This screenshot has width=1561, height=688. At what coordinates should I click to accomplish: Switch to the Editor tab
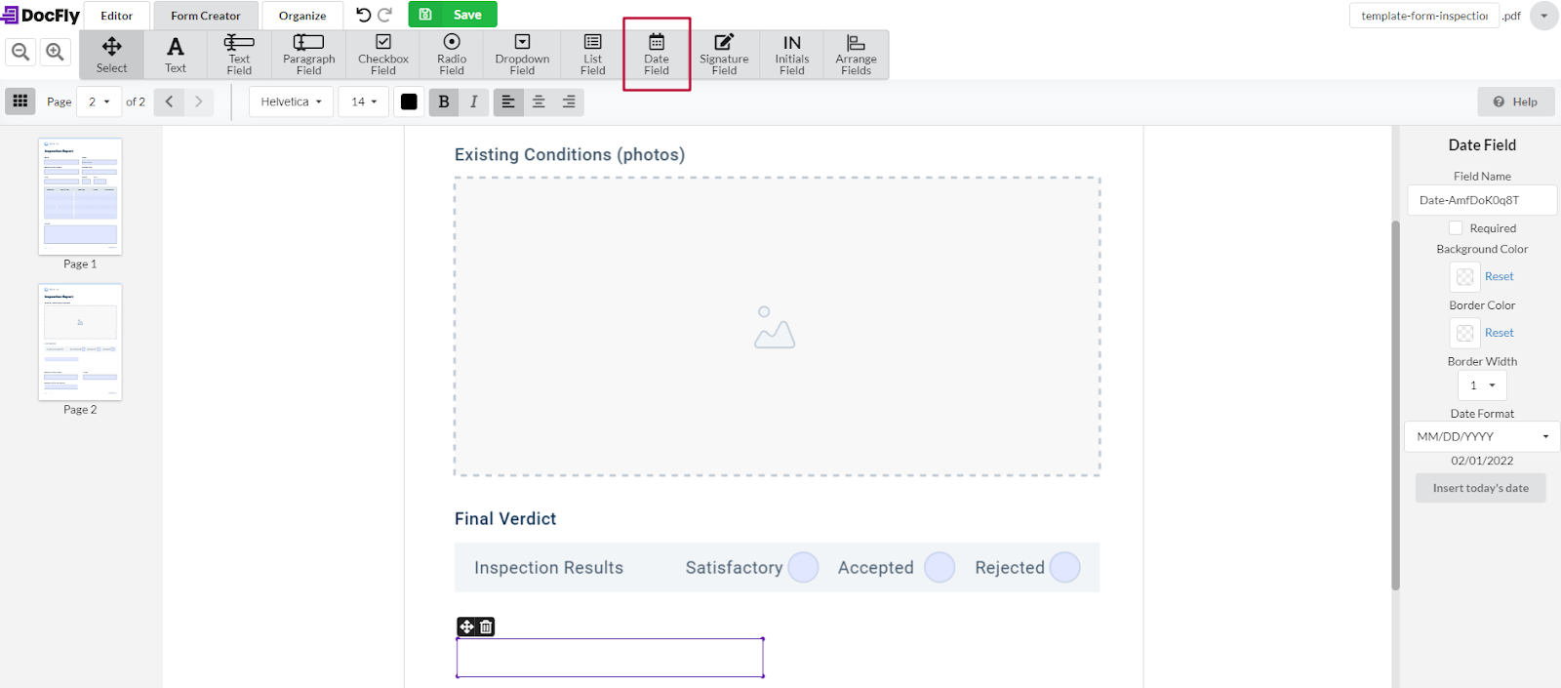pyautogui.click(x=117, y=16)
